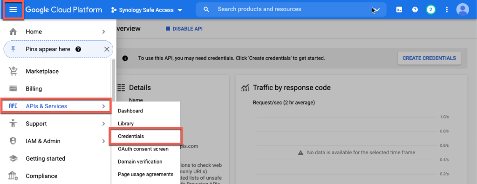Click the Support person icon

(x=13, y=124)
